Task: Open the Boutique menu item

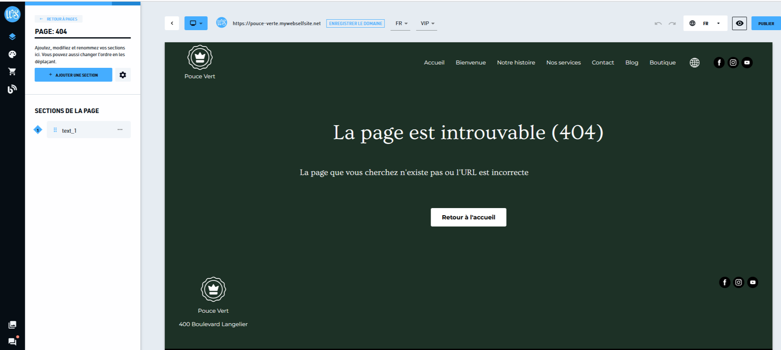Action: (x=663, y=62)
